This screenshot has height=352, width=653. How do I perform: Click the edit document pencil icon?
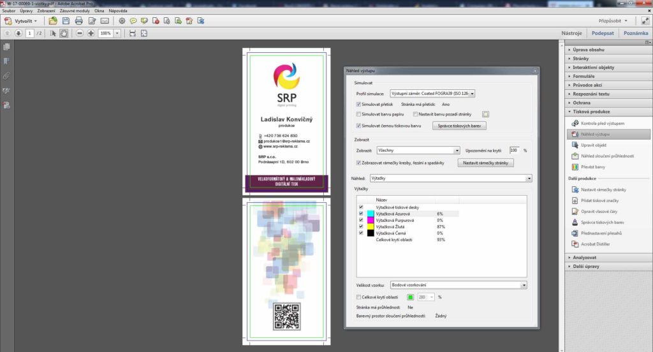92,21
